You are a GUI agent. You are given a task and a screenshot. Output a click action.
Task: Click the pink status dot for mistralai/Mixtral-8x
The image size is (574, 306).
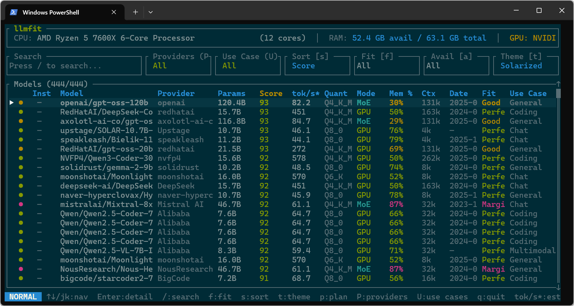pyautogui.click(x=21, y=204)
